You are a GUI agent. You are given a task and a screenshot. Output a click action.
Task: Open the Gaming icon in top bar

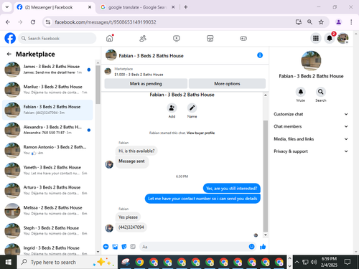[243, 38]
